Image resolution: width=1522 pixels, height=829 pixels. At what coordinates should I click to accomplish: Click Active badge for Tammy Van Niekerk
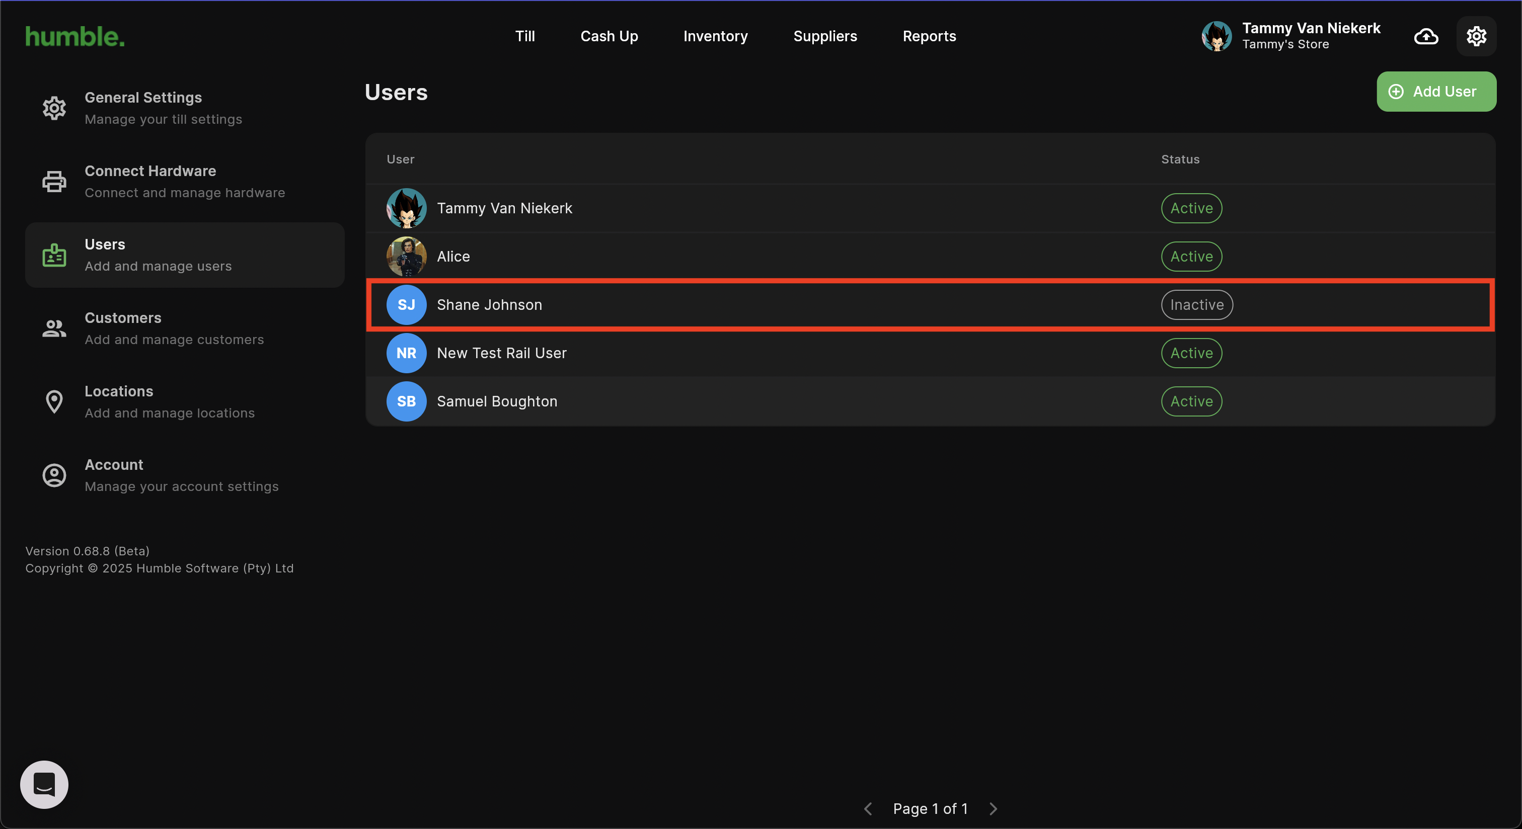[x=1192, y=208]
